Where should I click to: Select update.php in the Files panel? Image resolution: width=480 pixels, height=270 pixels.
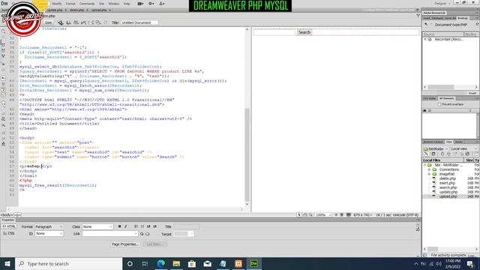pos(448,192)
